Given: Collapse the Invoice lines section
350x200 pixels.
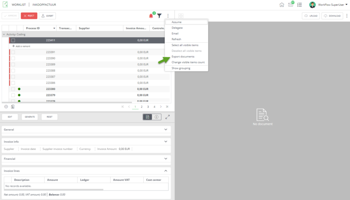Looking at the screenshot, I should (x=166, y=171).
